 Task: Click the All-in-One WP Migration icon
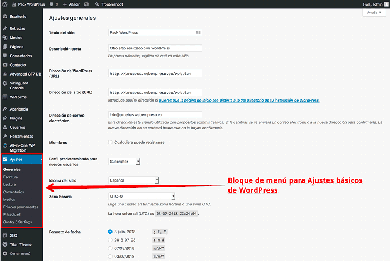(x=4, y=145)
